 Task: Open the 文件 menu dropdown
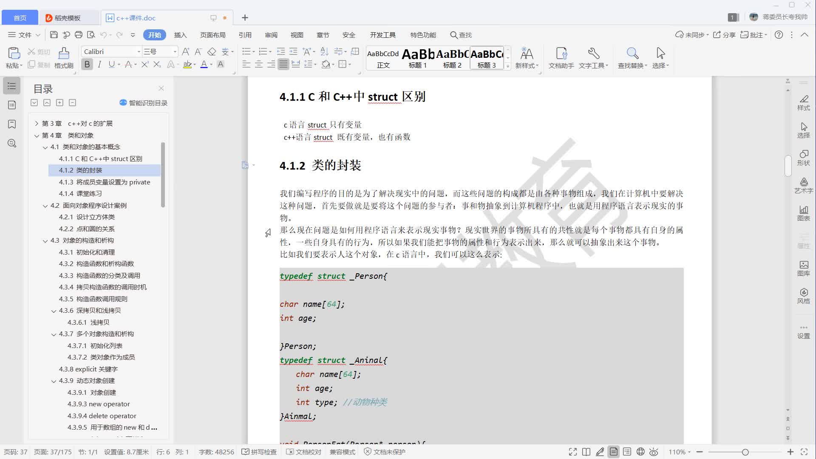[24, 35]
